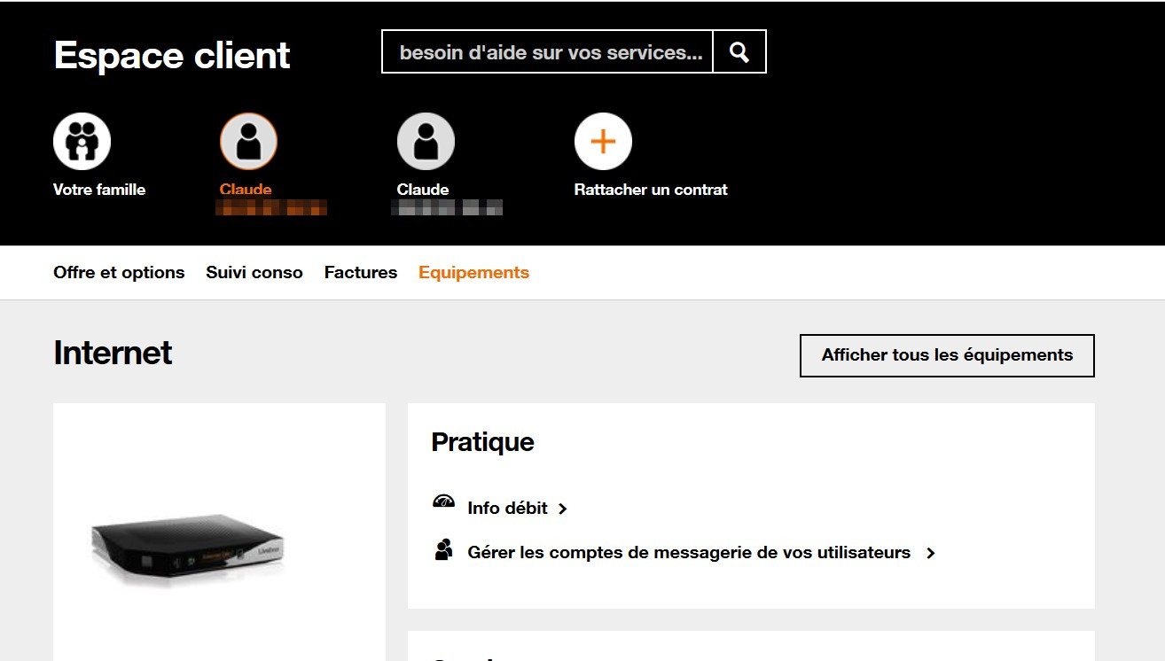Focus the besoin d'aide search field
Image resolution: width=1165 pixels, height=661 pixels.
click(547, 52)
